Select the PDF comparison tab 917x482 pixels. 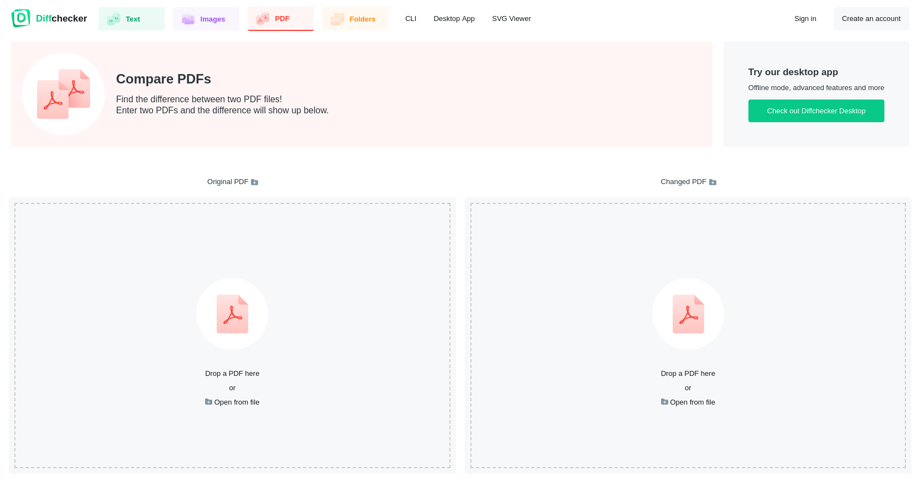(281, 19)
